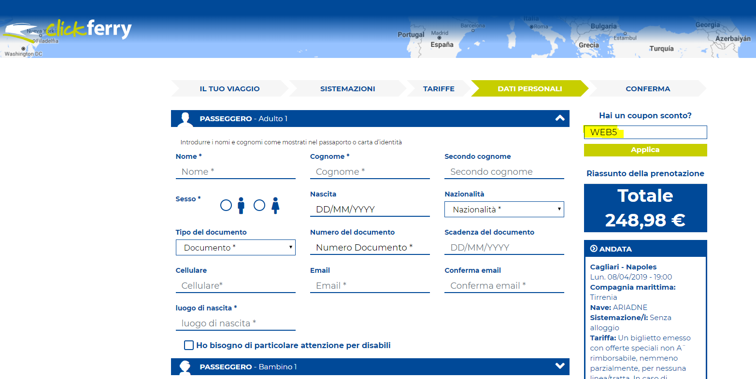Apply the coupon with Applica button
756x379 pixels.
645,150
